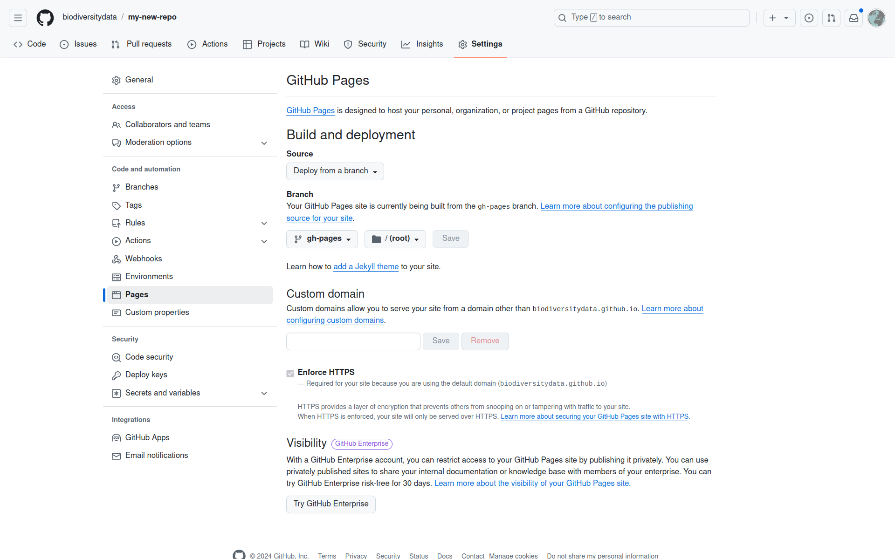
Task: Toggle the Enforce HTTPS checkbox
Action: pos(290,373)
